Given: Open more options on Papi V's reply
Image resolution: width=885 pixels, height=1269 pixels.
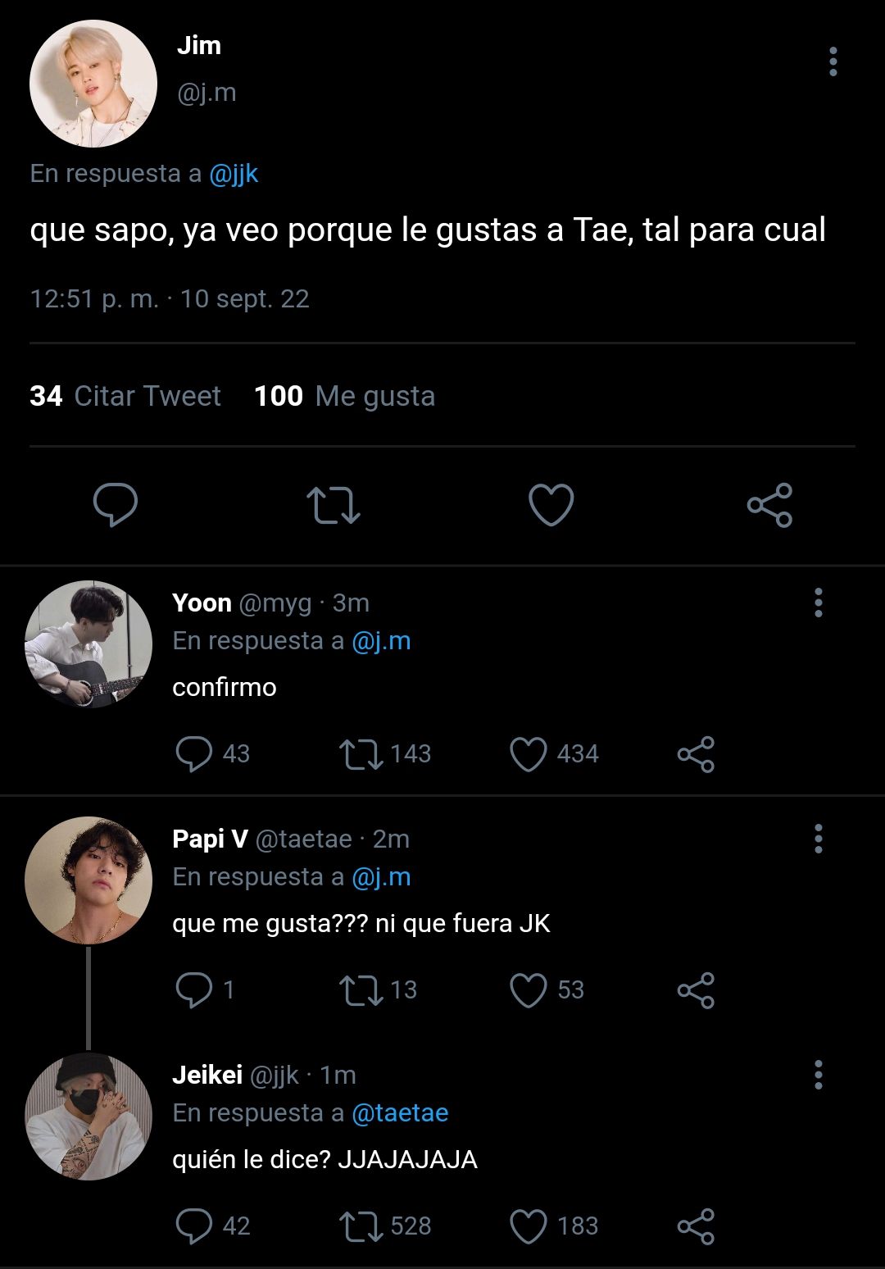Looking at the screenshot, I should click(818, 839).
